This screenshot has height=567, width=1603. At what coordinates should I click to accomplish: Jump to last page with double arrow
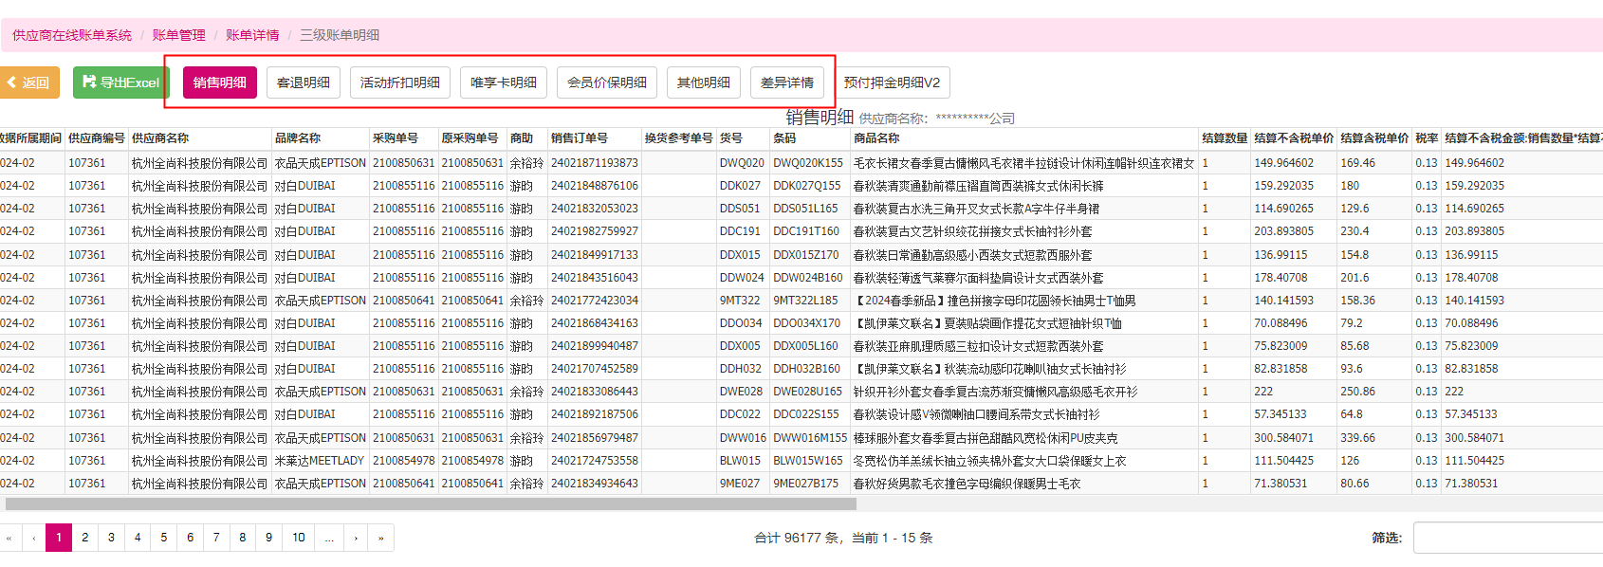[381, 538]
